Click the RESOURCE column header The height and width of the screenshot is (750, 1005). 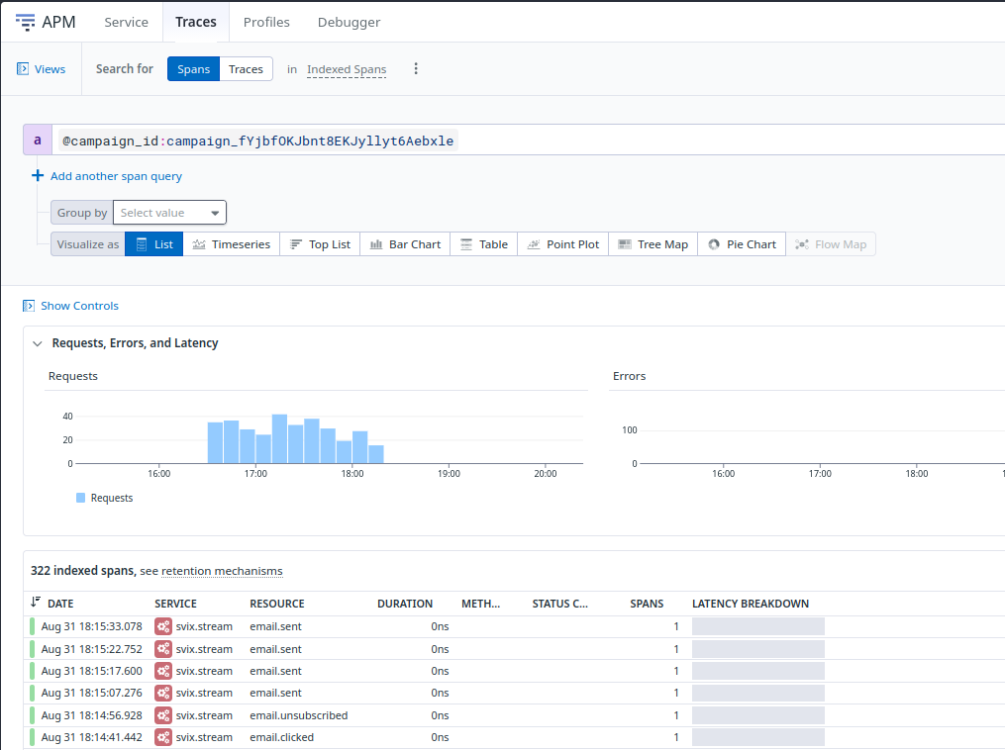point(277,604)
